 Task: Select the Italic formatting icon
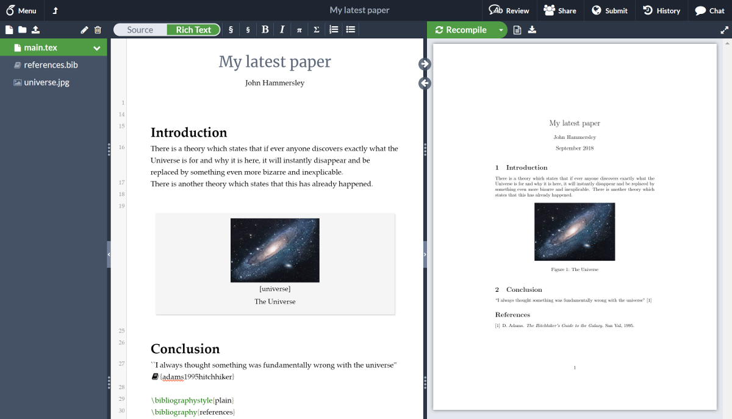282,29
